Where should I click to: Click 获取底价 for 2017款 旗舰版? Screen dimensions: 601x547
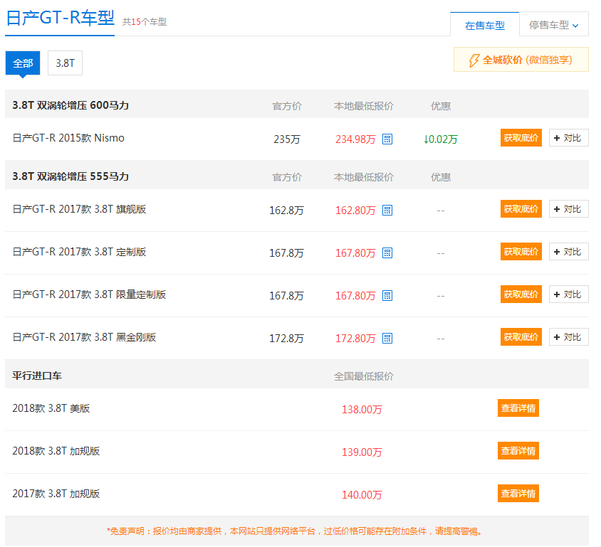[x=521, y=209]
